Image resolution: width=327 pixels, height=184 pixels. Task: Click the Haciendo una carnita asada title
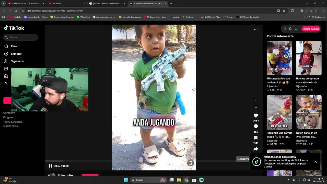pos(279,135)
